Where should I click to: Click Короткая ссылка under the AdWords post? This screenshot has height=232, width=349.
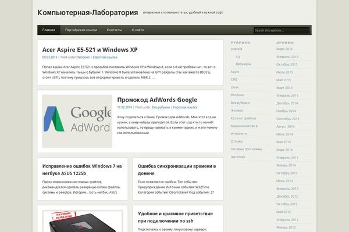click(x=185, y=107)
